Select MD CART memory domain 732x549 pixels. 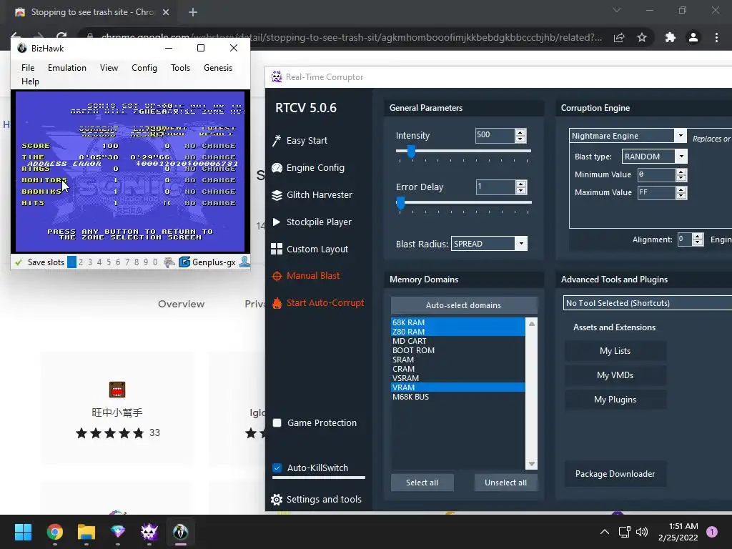pyautogui.click(x=458, y=341)
